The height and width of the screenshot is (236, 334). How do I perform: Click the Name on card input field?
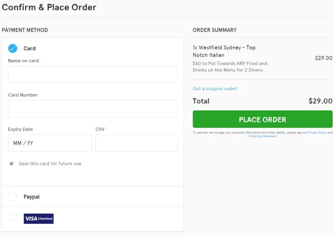(92, 74)
